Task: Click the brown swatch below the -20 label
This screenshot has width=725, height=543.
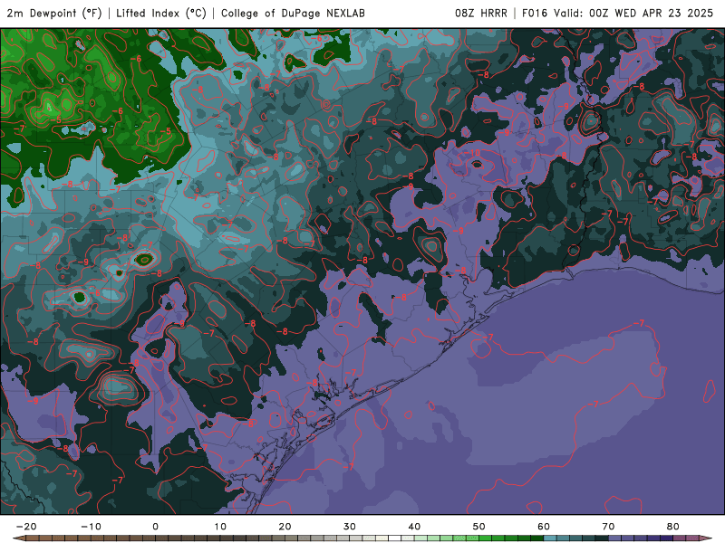Action: pyautogui.click(x=33, y=538)
